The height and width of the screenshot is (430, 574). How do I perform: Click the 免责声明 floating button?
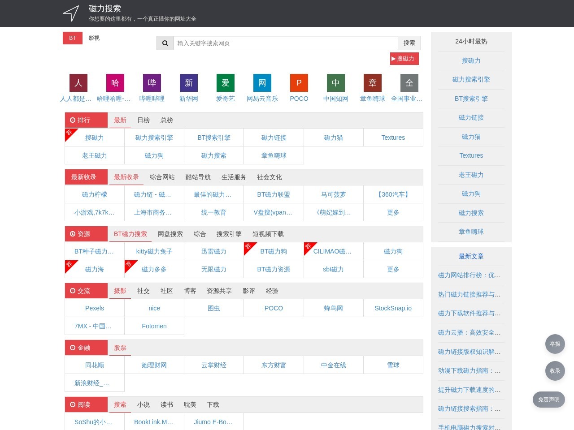coord(549,400)
